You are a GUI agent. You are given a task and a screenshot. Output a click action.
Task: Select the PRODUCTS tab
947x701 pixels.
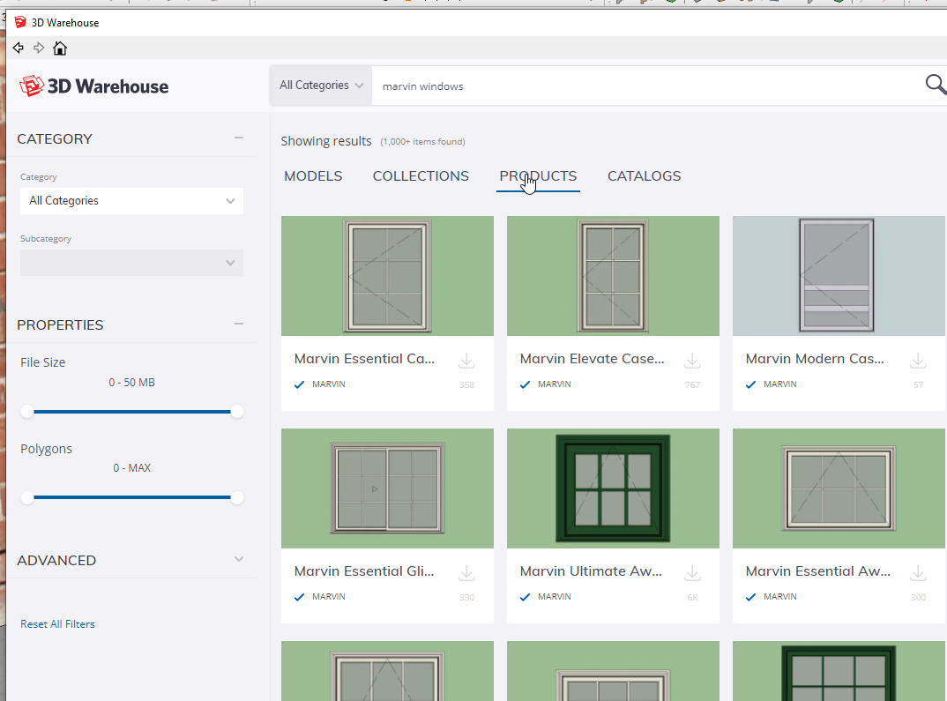538,175
